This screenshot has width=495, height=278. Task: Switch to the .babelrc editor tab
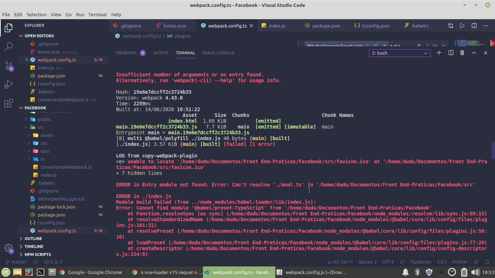[x=420, y=26]
